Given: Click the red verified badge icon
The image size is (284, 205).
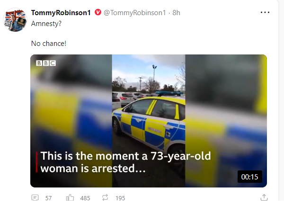Looking at the screenshot, I should [98, 12].
